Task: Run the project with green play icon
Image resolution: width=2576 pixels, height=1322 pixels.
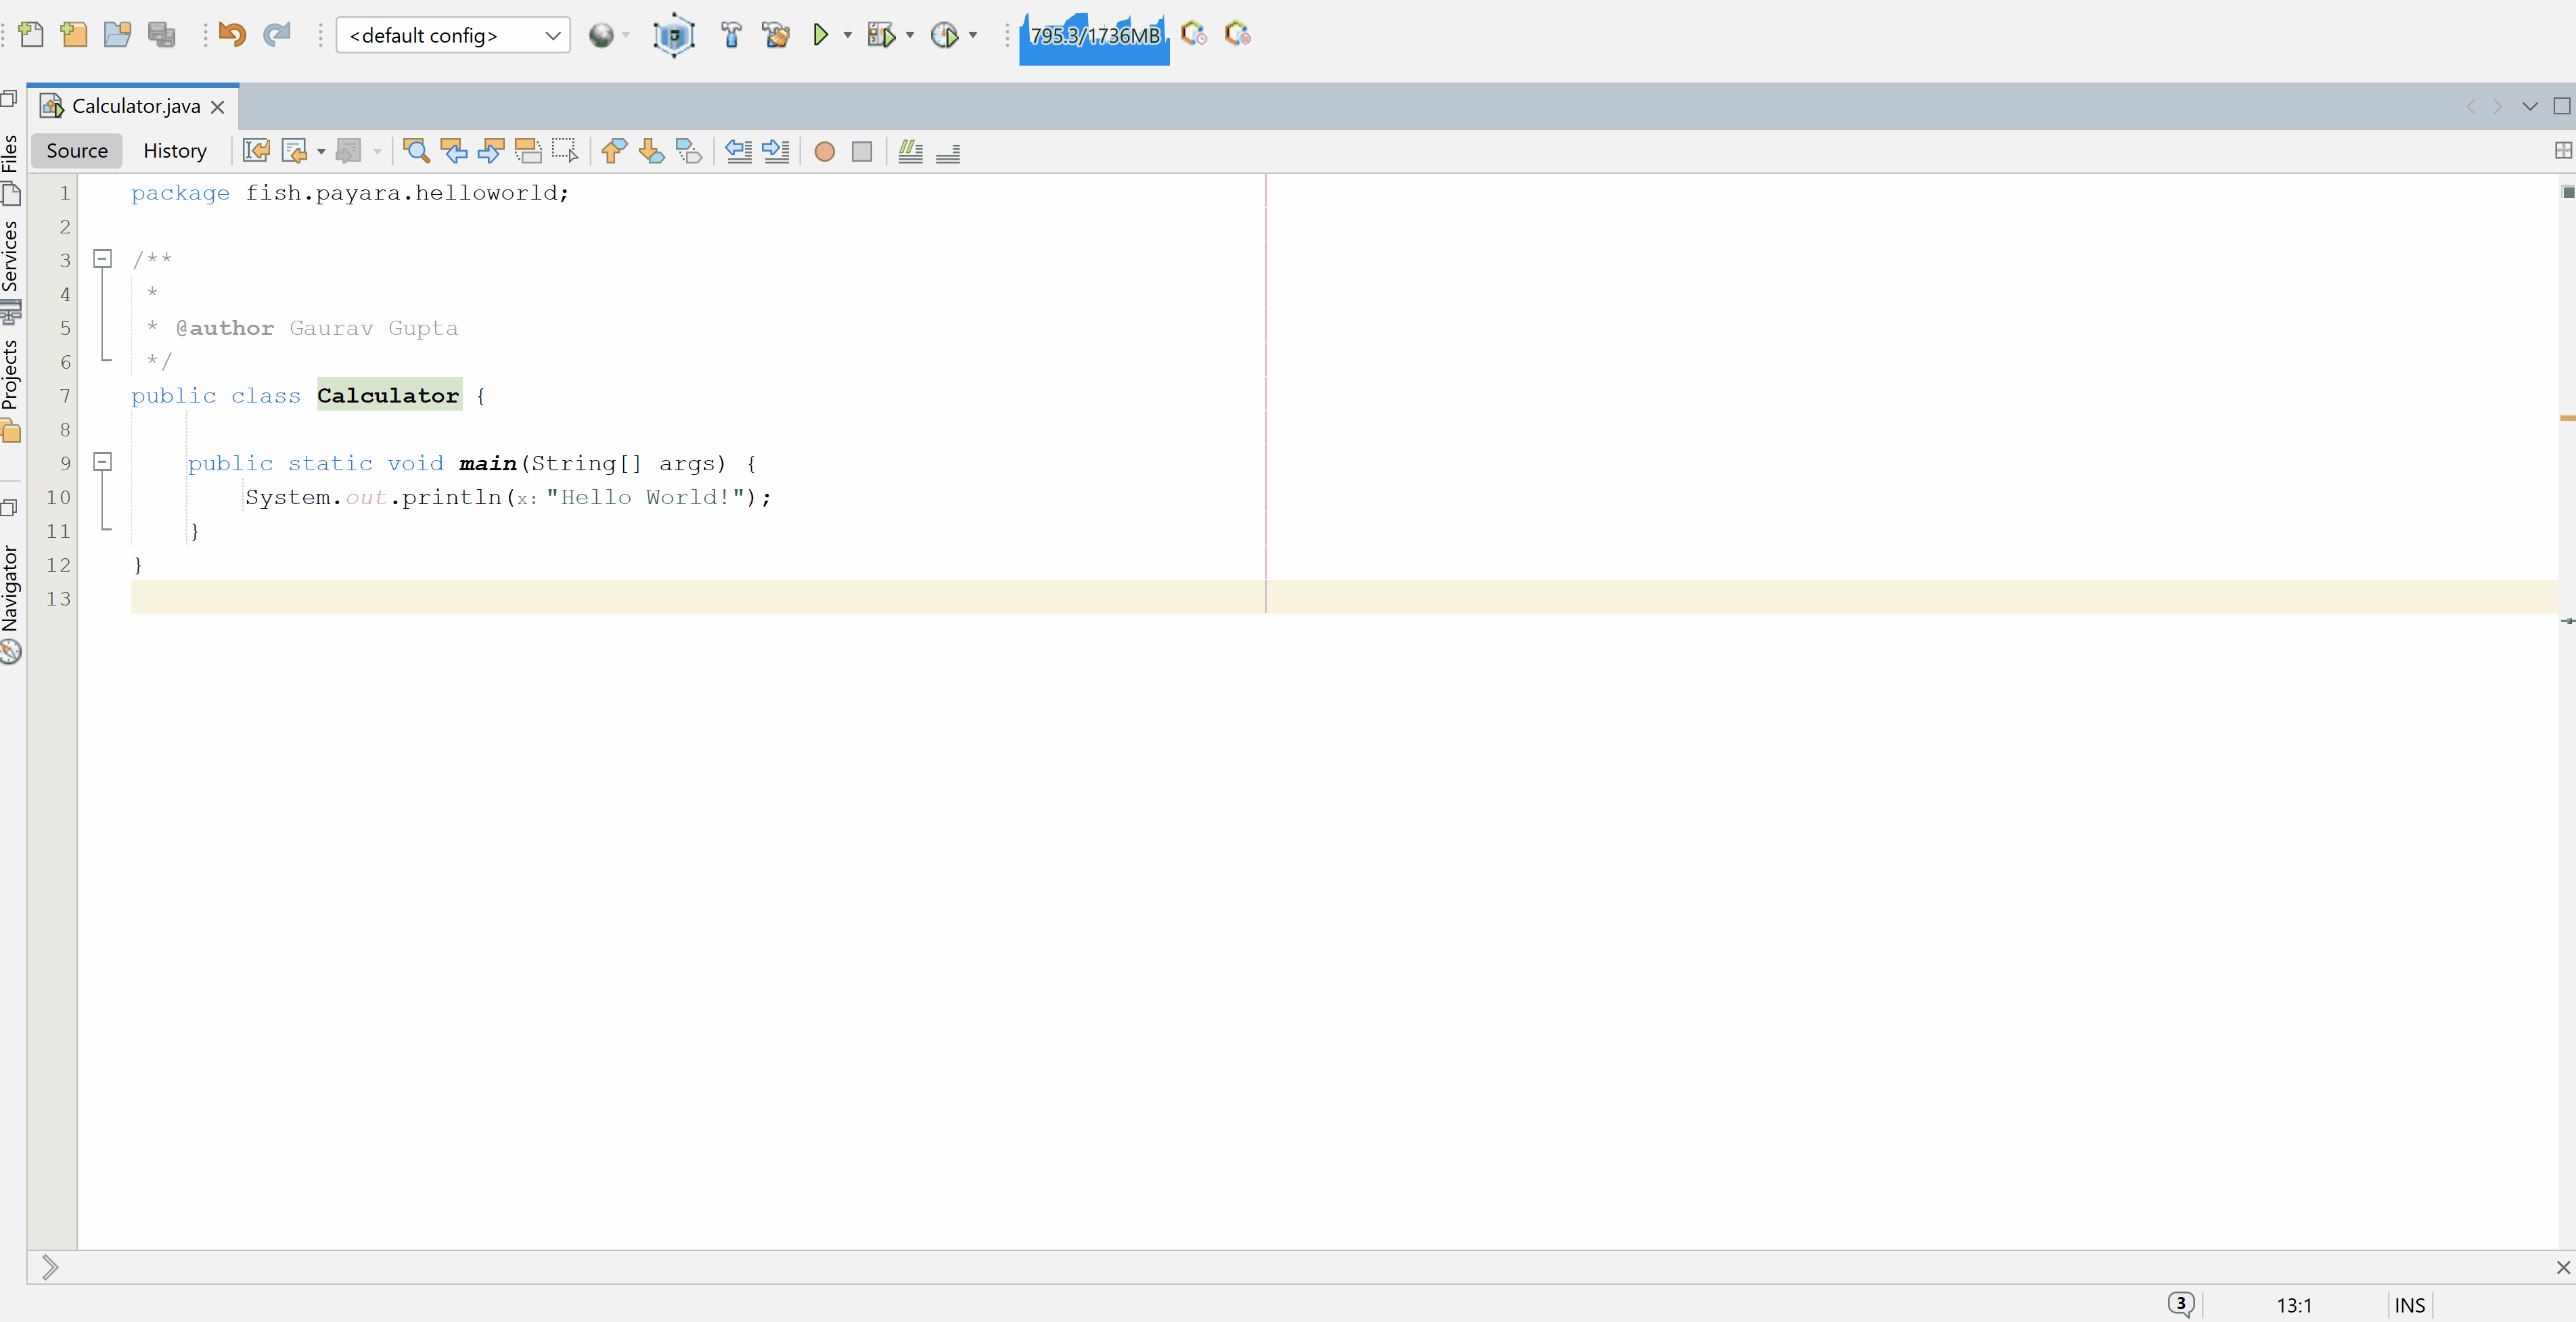Action: [821, 35]
